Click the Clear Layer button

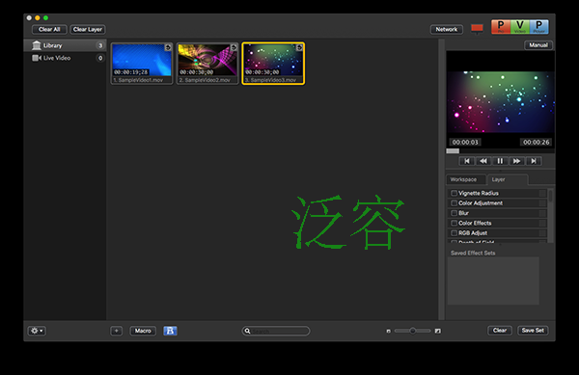pyautogui.click(x=88, y=30)
